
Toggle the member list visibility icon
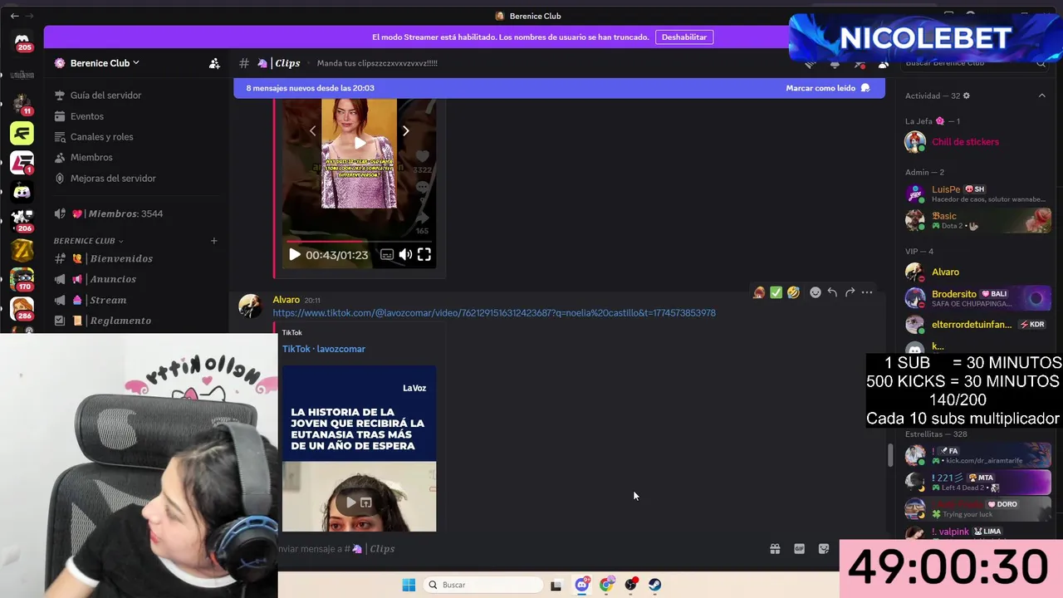pos(883,63)
